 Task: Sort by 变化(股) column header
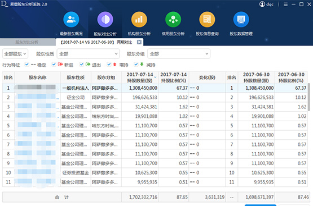tap(207, 77)
